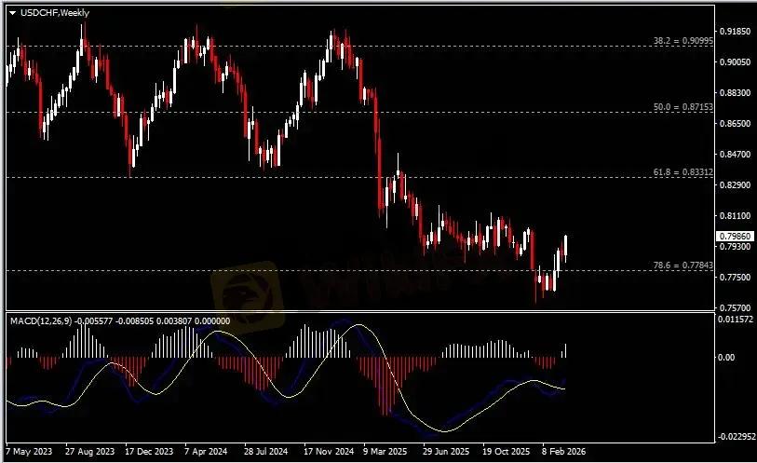Viewport: 757px width, 463px height.
Task: Click the 50.0 = 0.87153 Fibonacci label
Action: pos(683,107)
